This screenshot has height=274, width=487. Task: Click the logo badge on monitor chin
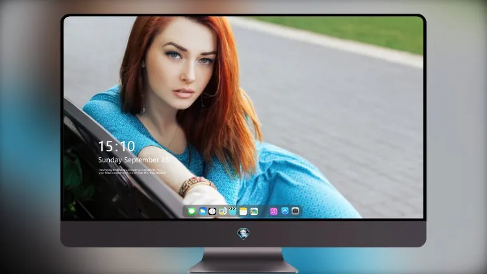(x=243, y=233)
